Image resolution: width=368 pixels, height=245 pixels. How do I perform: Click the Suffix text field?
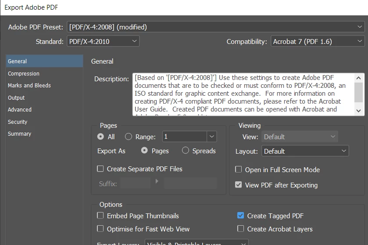pyautogui.click(x=136, y=184)
